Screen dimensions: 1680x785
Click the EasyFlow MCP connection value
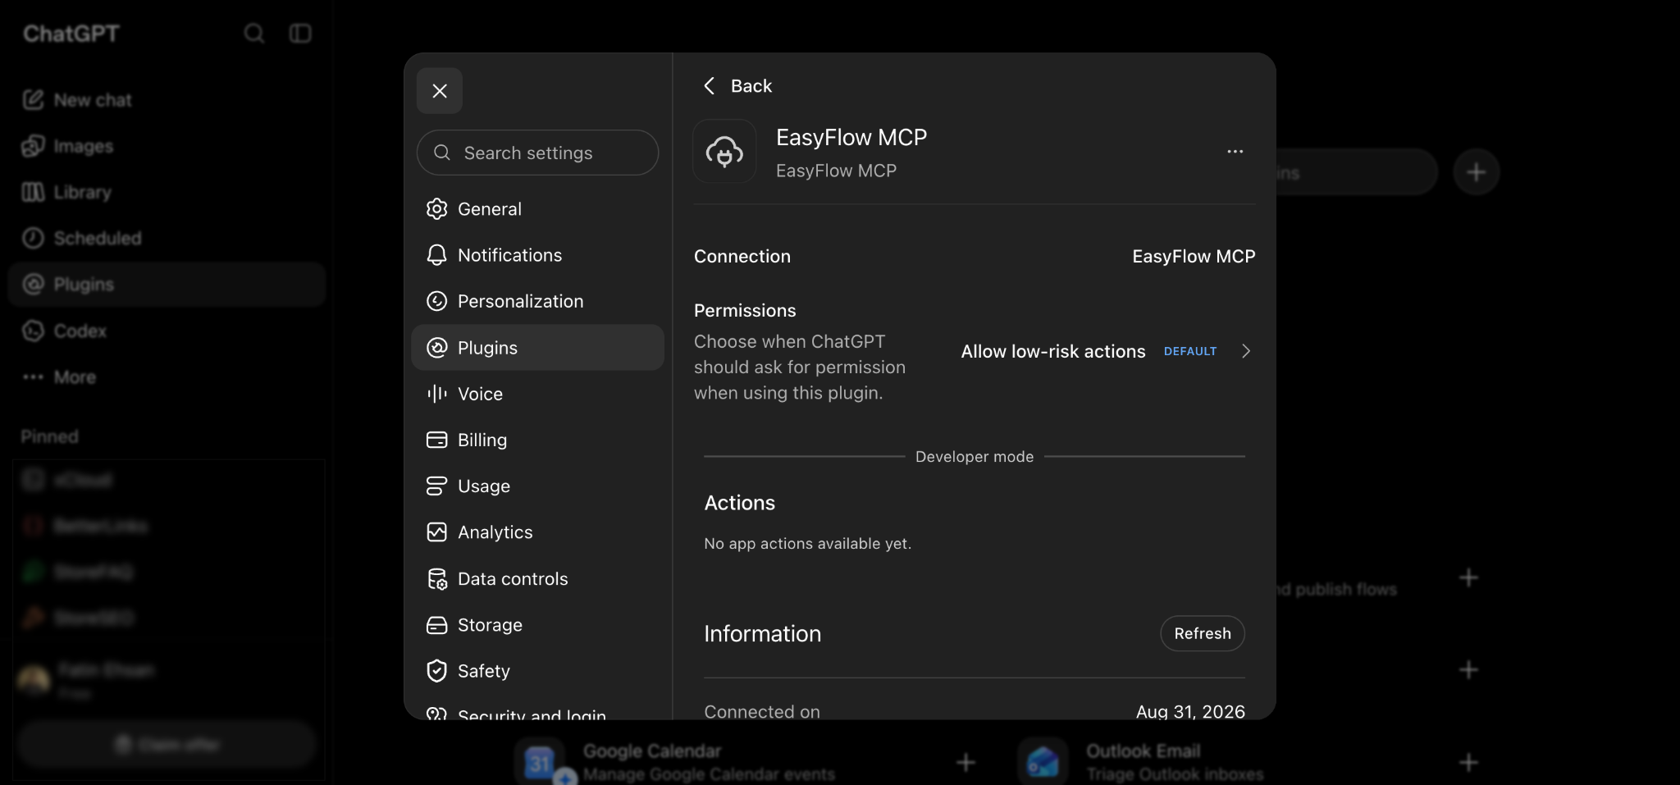point(1194,257)
